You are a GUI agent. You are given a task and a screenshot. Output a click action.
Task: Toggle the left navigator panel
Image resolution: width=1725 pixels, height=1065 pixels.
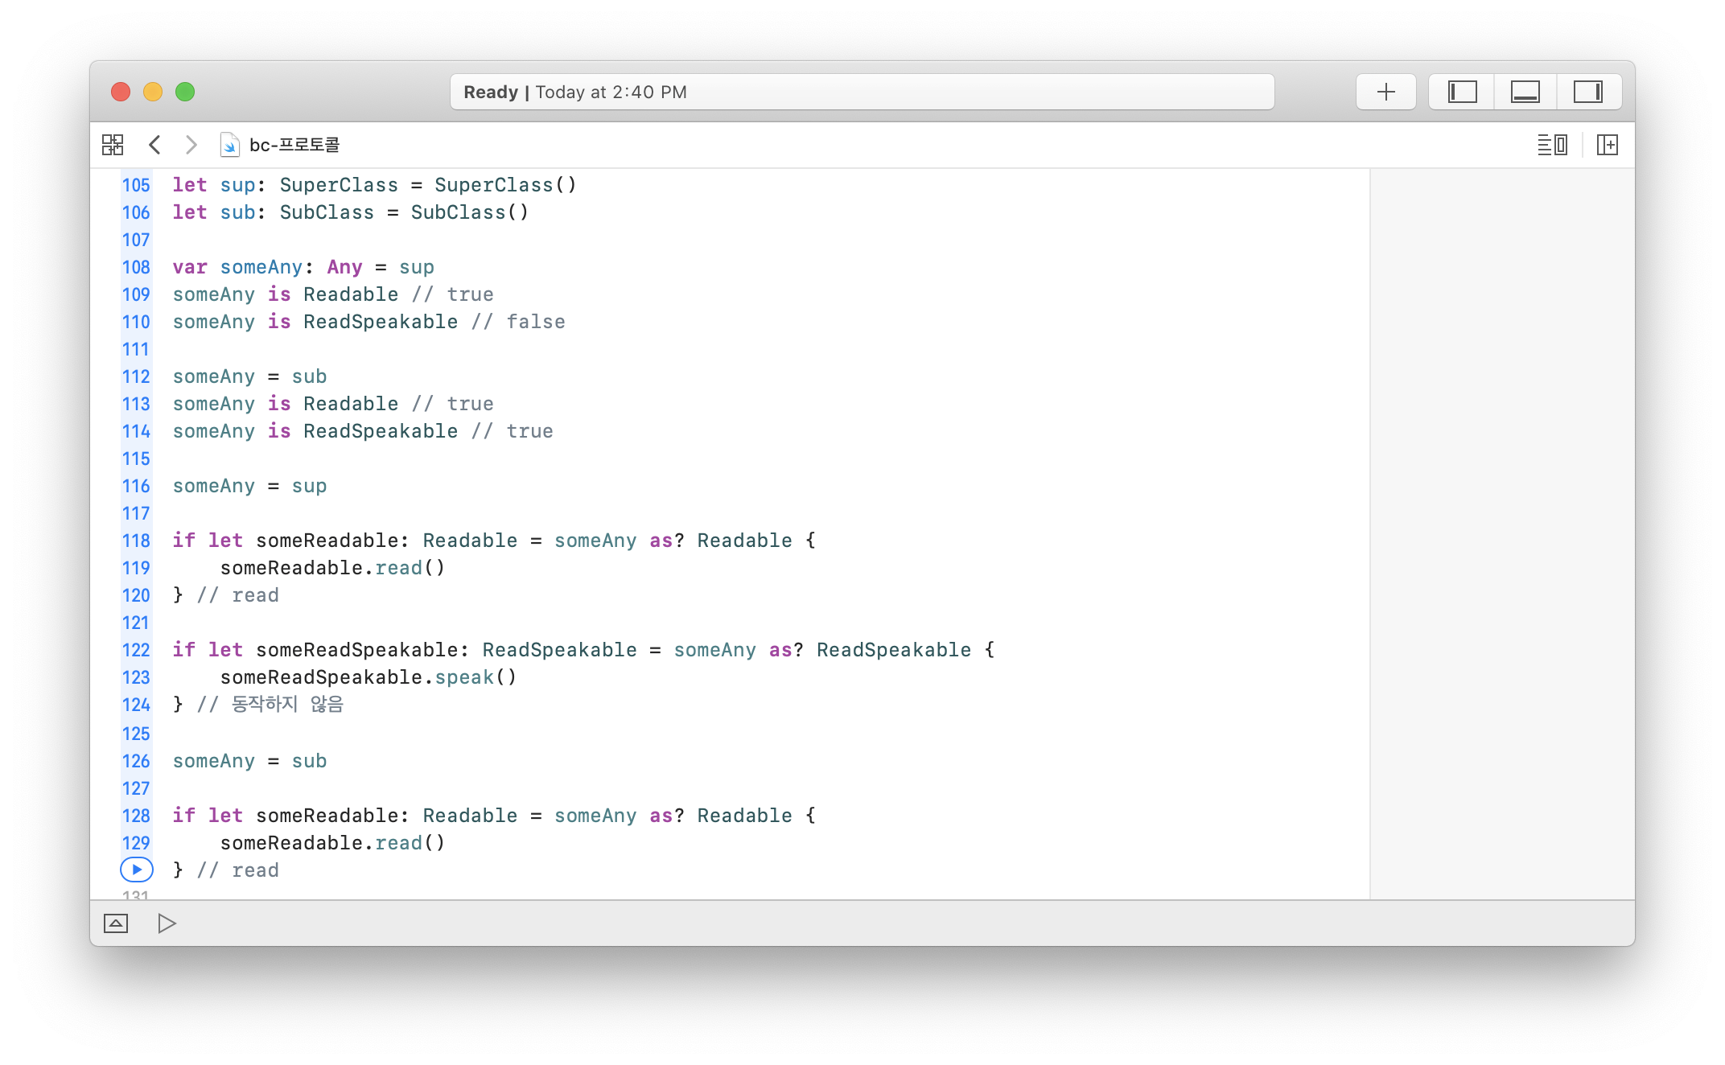tap(1462, 92)
